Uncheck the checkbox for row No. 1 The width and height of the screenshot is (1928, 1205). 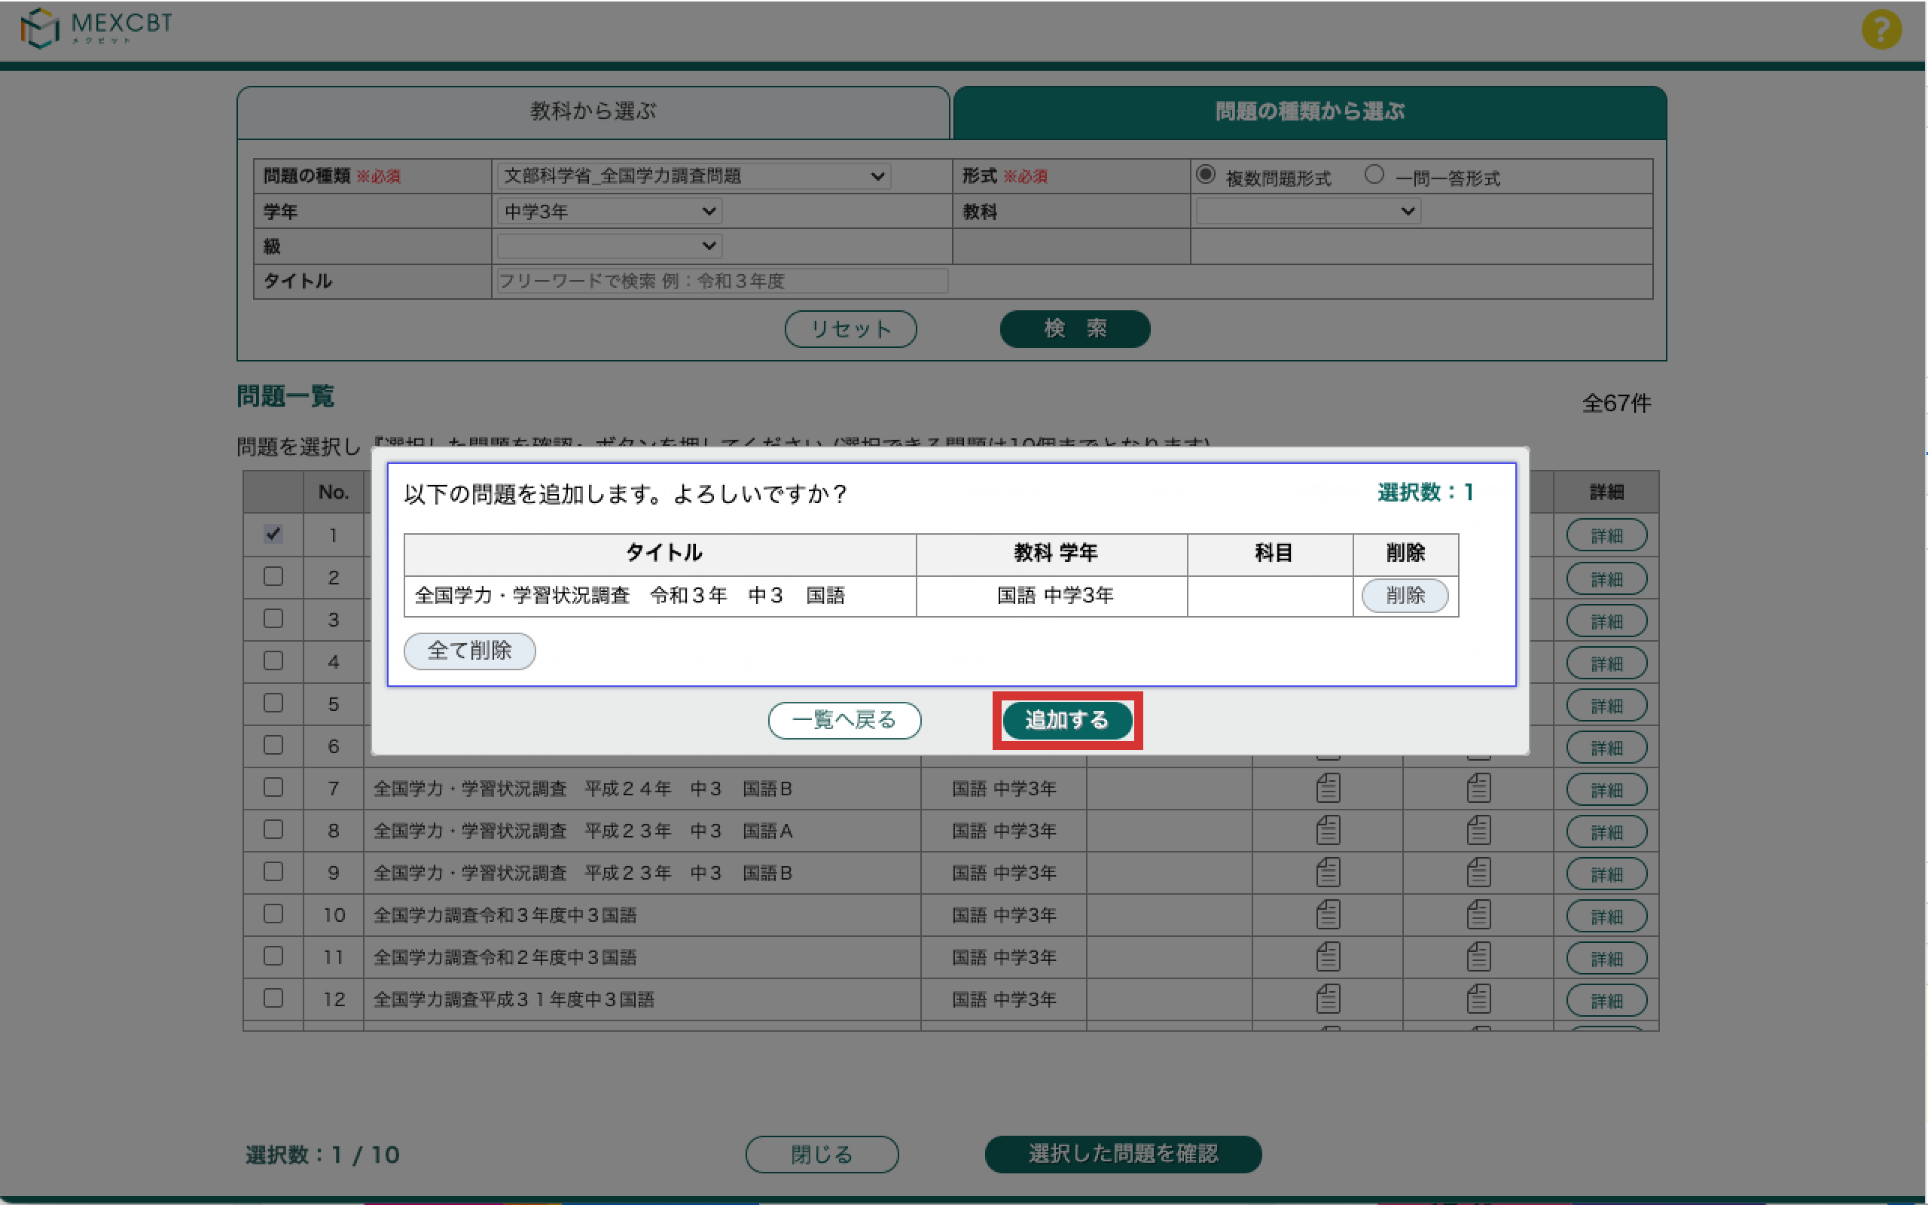click(x=273, y=534)
